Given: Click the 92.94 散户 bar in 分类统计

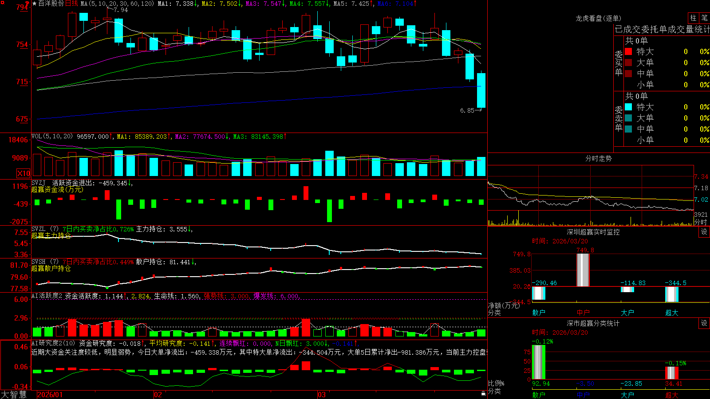Looking at the screenshot, I should 539,362.
